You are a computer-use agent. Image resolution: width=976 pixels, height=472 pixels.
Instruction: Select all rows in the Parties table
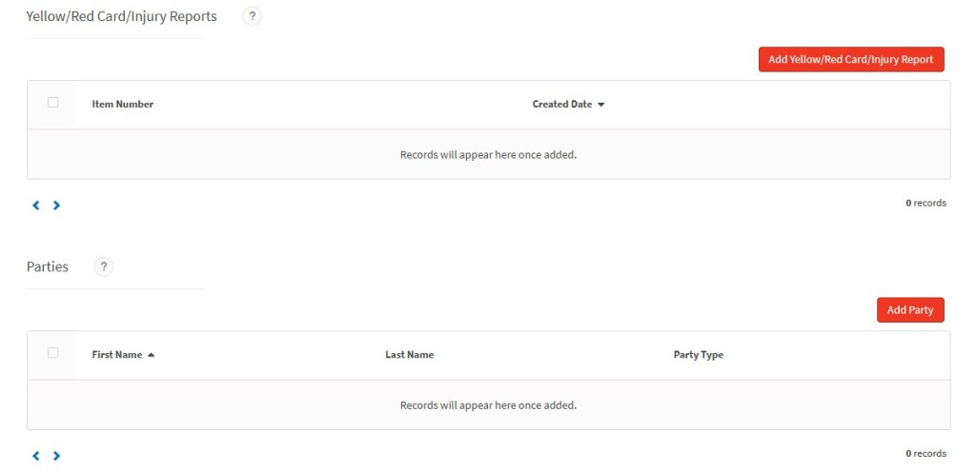(53, 353)
